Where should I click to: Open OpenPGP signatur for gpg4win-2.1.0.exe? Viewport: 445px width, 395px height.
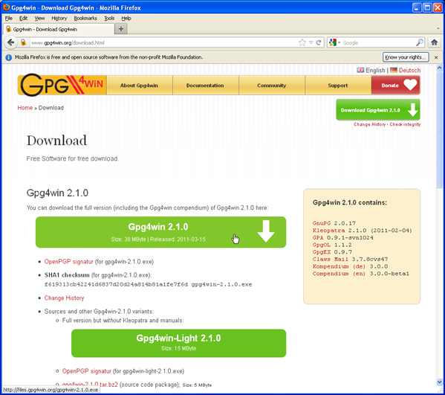pos(68,261)
